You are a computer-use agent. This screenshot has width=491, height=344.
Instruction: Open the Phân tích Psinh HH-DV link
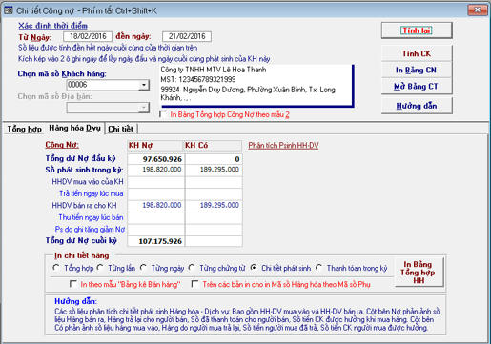click(283, 146)
